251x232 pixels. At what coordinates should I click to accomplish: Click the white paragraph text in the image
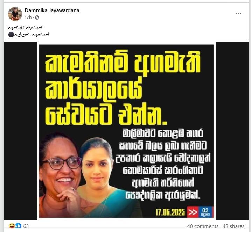(163, 164)
